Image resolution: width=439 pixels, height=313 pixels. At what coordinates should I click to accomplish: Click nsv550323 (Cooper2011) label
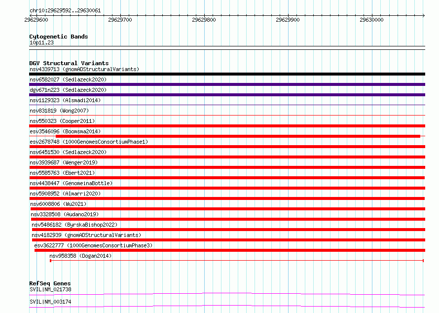pos(62,121)
